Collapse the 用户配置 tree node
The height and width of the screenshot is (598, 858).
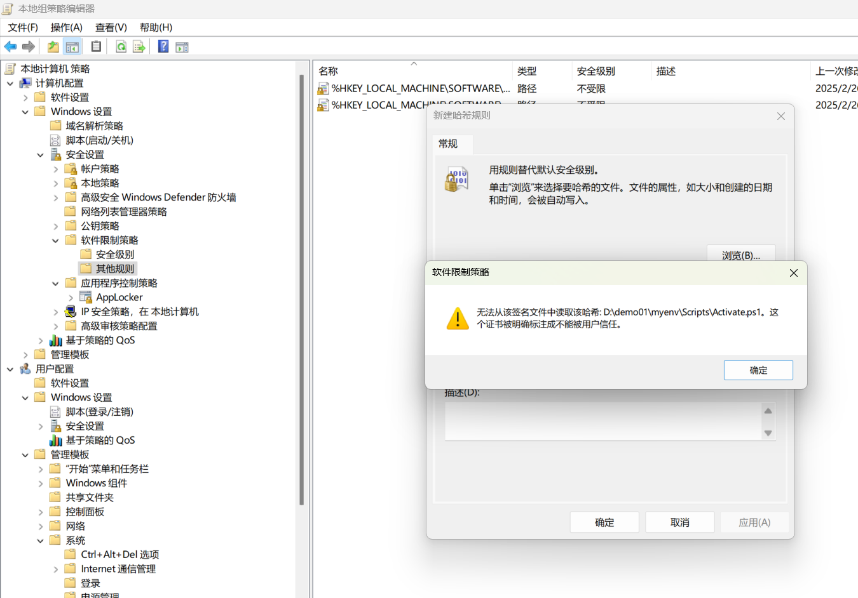pos(10,369)
